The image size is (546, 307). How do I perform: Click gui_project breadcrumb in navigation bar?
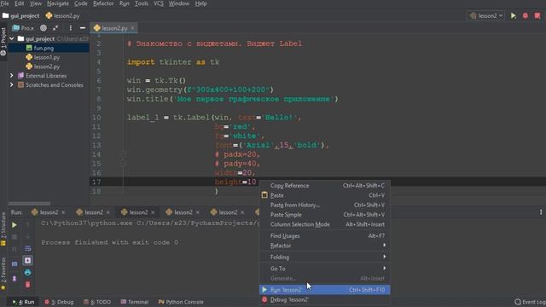(20, 15)
